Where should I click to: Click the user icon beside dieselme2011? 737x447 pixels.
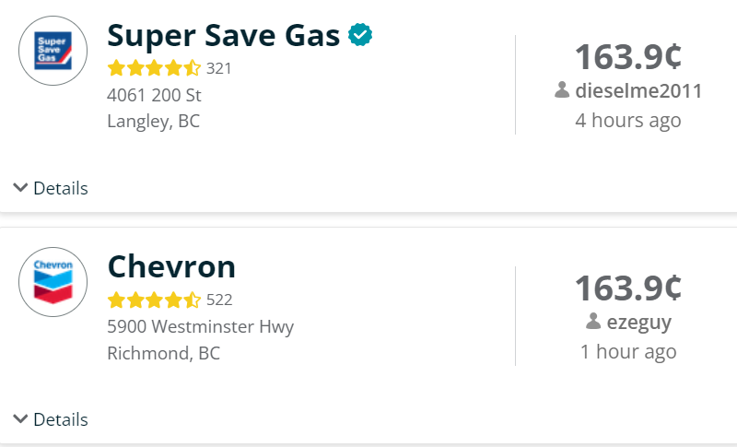pos(562,89)
